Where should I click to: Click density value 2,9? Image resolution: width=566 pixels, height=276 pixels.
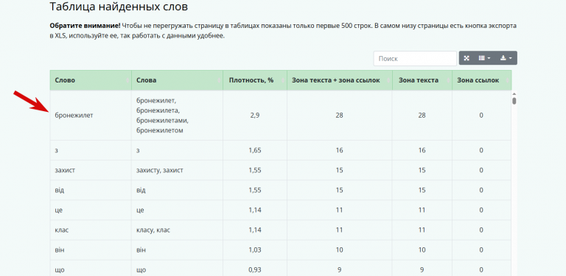(255, 116)
